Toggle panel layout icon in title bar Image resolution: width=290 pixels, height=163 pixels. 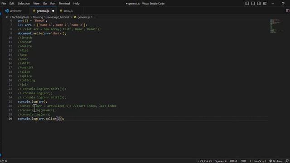tap(253, 3)
